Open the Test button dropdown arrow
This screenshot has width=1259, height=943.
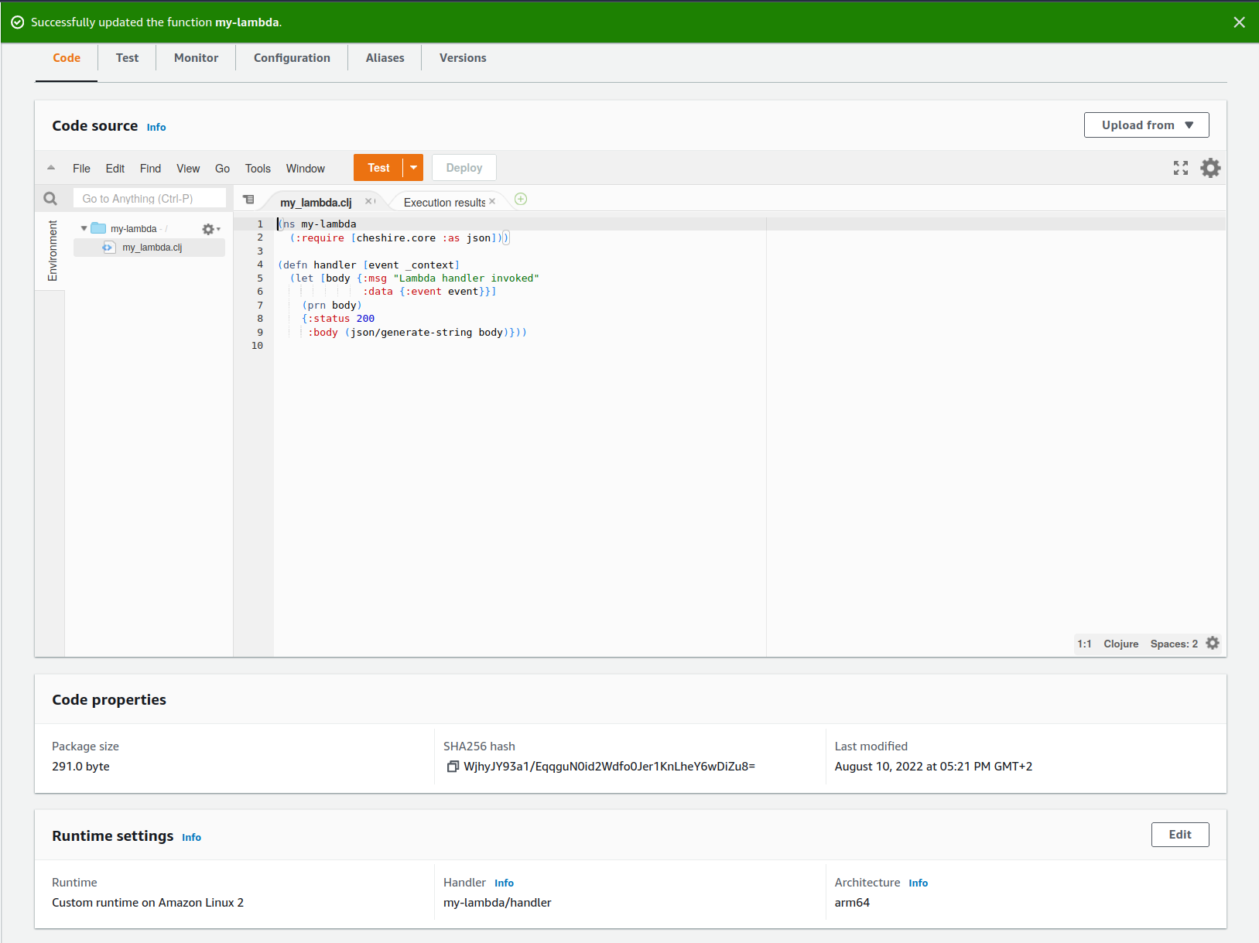(x=413, y=168)
